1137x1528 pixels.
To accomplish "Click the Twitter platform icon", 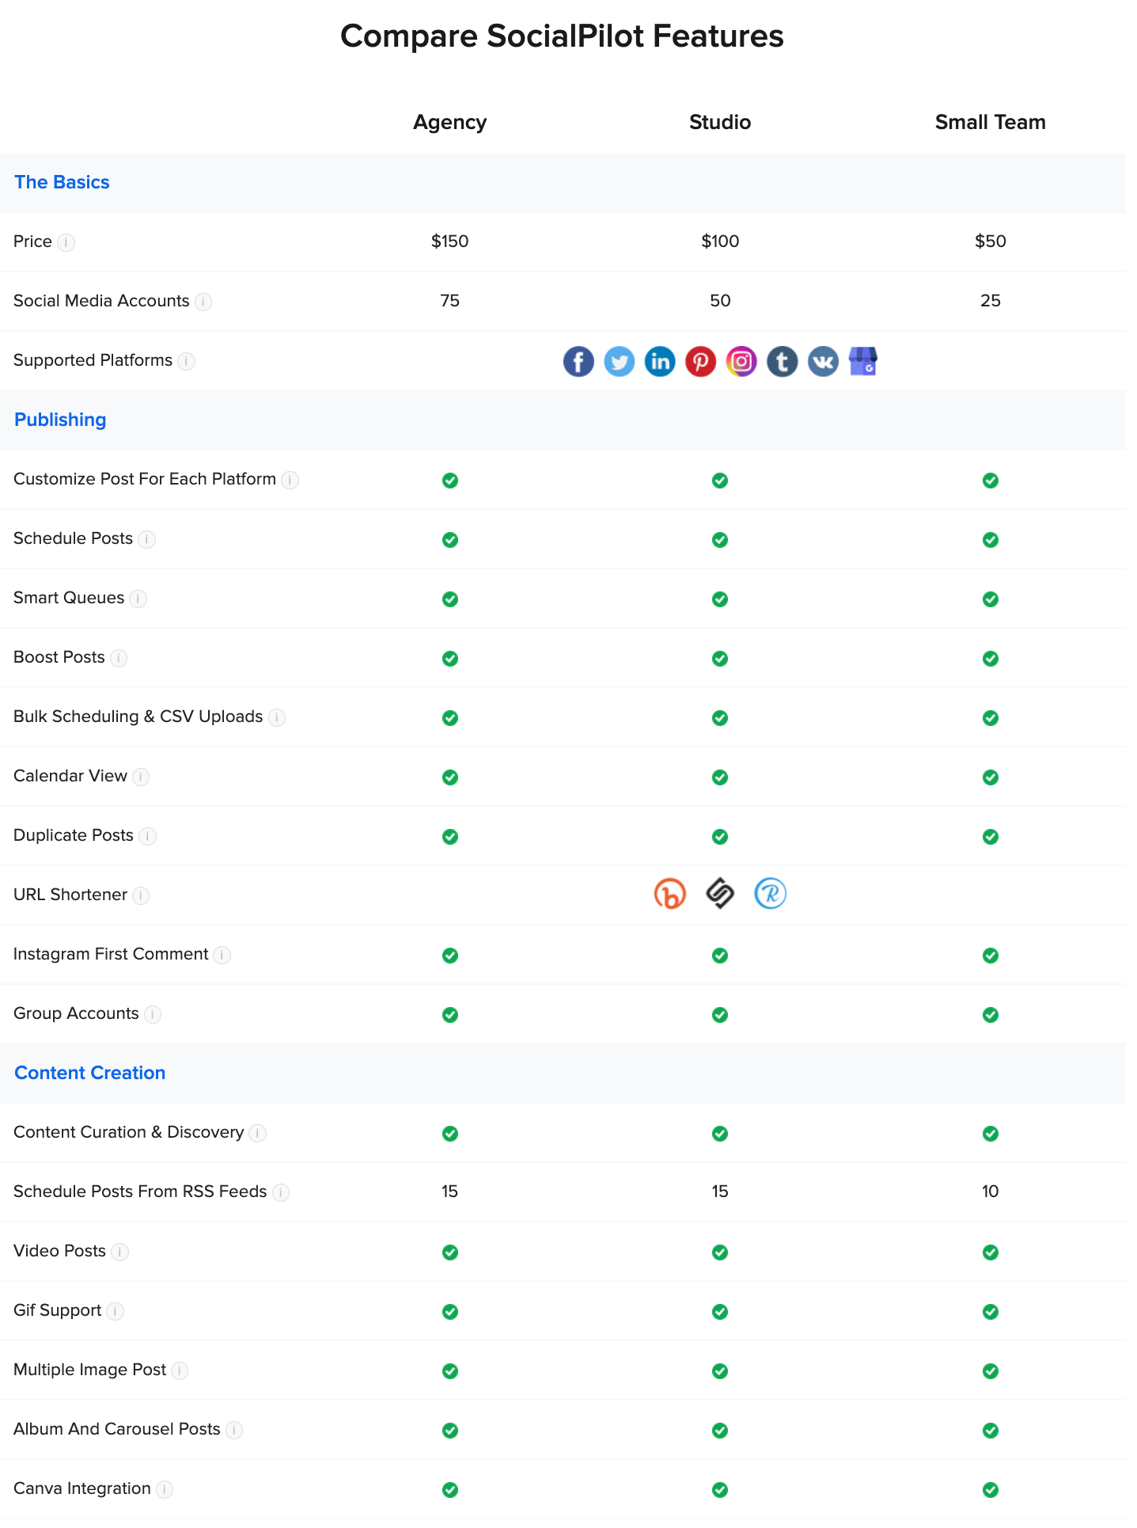I will (x=619, y=362).
